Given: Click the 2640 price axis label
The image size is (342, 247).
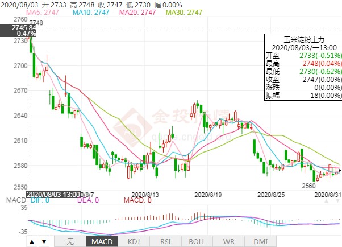Looking at the screenshot, I should click(20, 116).
